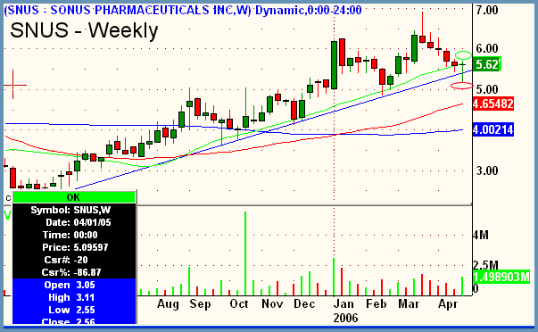Click the Open 3.05 row
The width and height of the screenshot is (538, 332).
pyautogui.click(x=74, y=285)
